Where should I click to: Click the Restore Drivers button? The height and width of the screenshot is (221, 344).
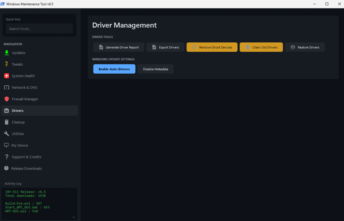tap(305, 47)
